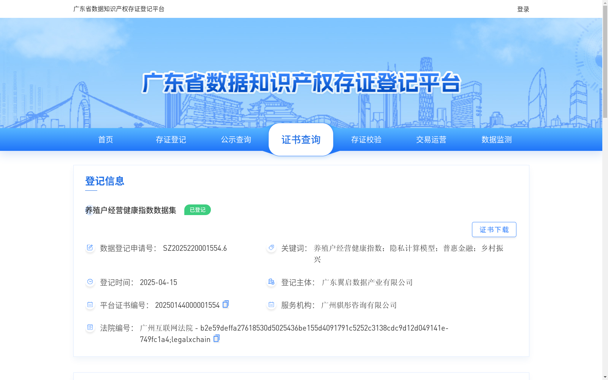Click the 登记信息 section heading

105,181
